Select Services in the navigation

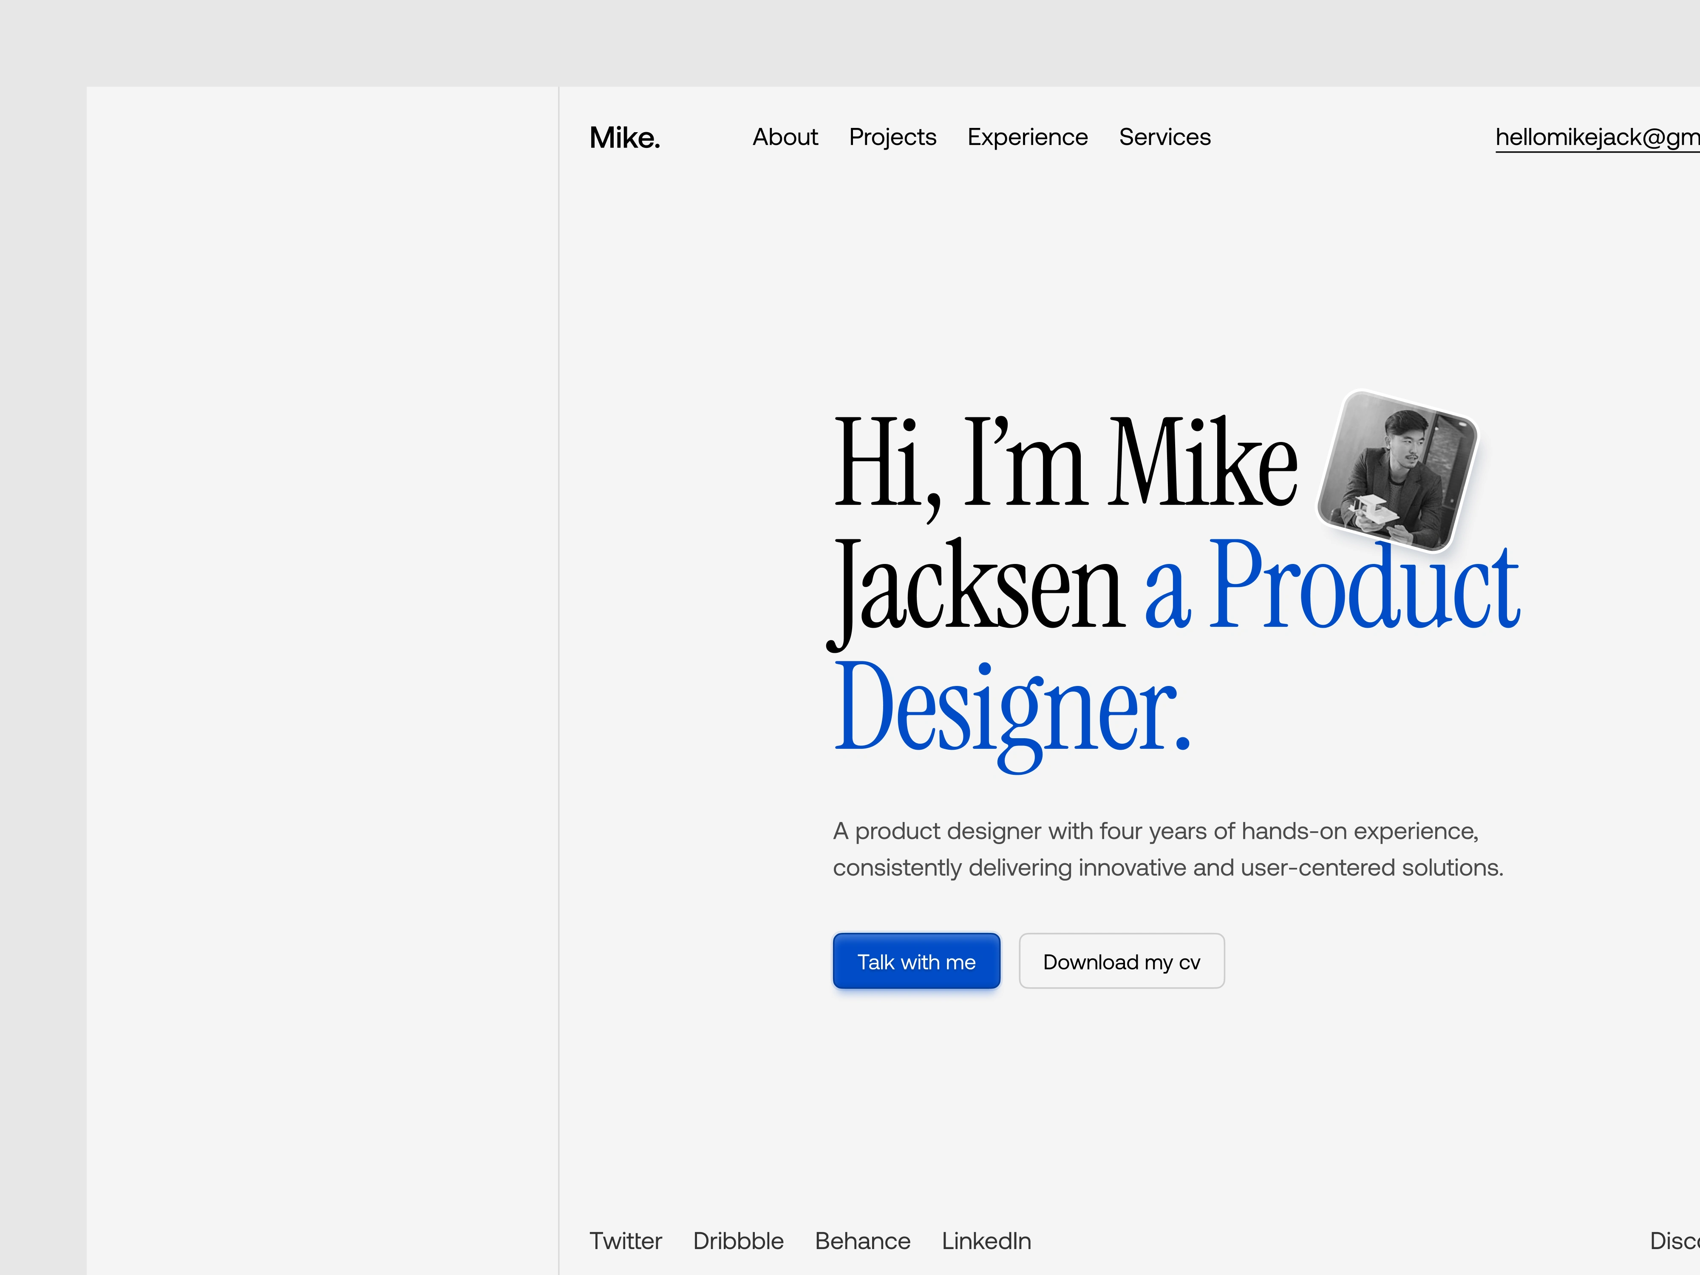point(1164,138)
